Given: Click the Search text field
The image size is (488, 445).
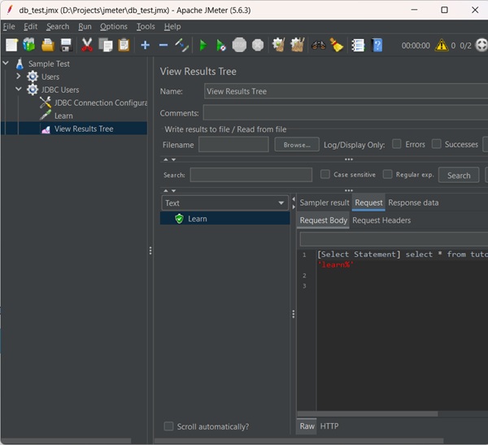Looking at the screenshot, I should pyautogui.click(x=251, y=175).
